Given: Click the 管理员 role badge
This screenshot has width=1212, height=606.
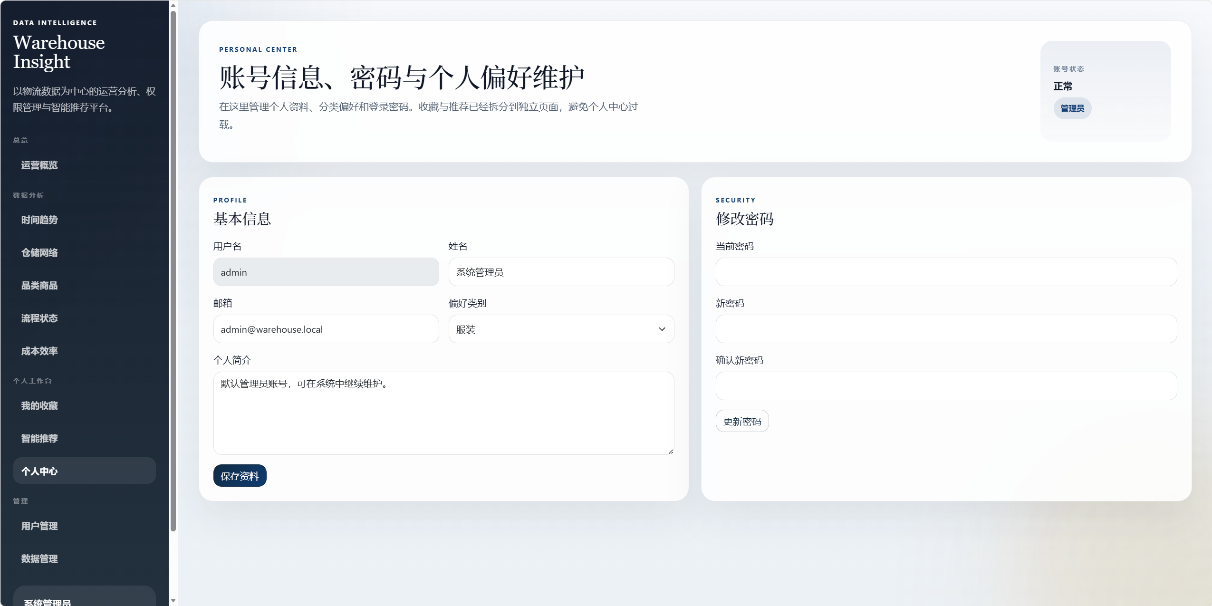Looking at the screenshot, I should click(x=1072, y=108).
